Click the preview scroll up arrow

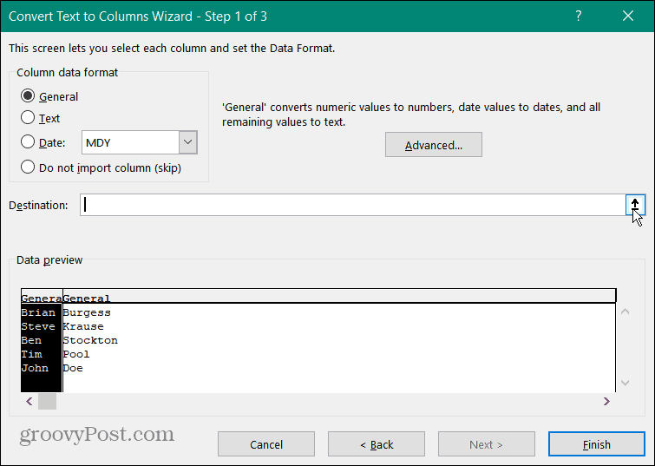click(626, 312)
